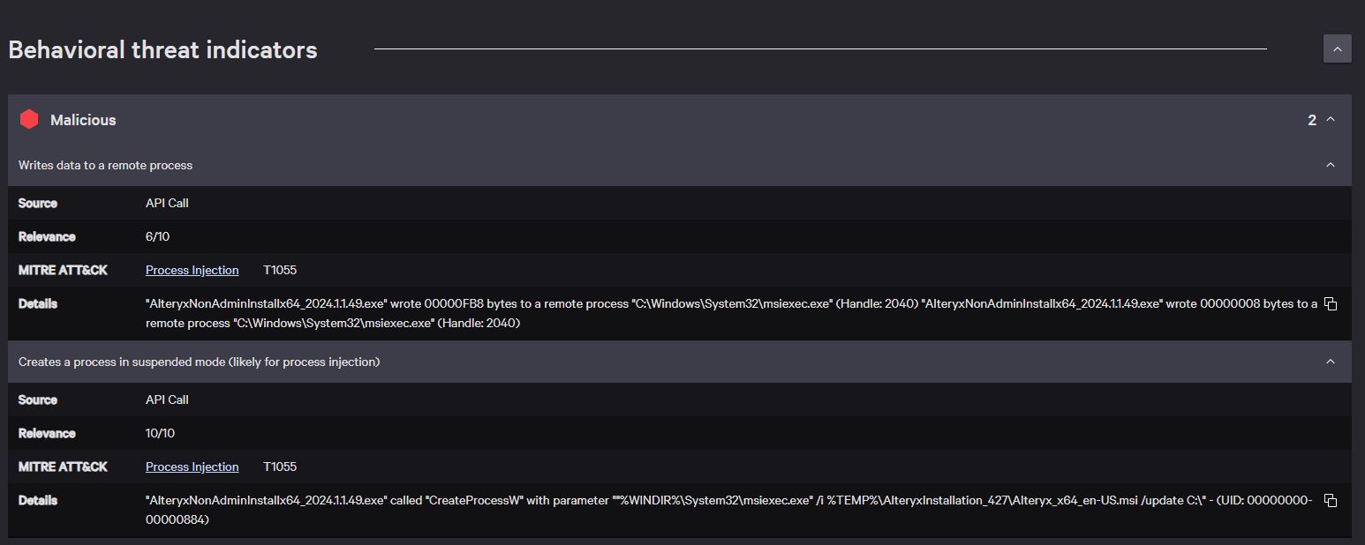
Task: Open the Process Injection link under suspended mode indicator
Action: (x=192, y=467)
